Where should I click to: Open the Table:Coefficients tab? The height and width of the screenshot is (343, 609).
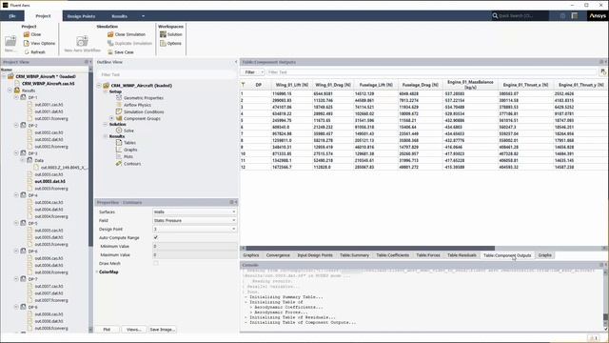coord(392,255)
